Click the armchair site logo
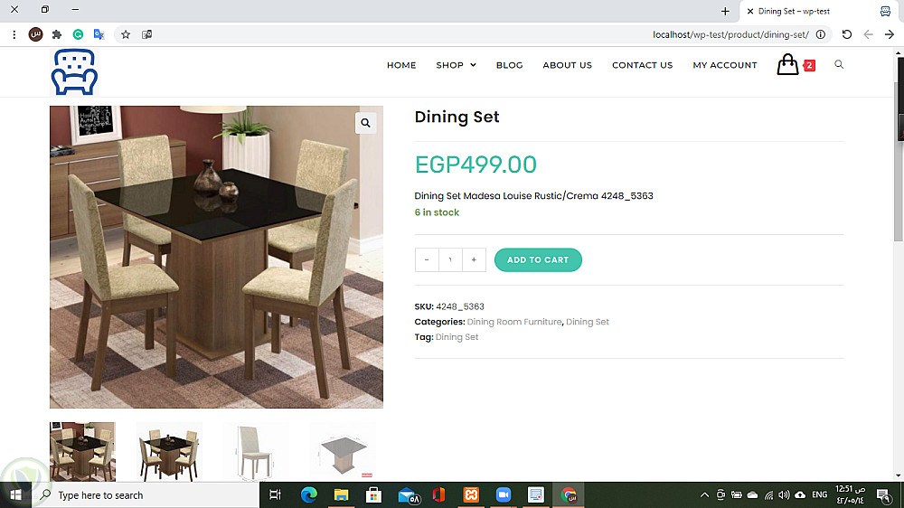Screen dimensions: 904x508 coord(74,72)
